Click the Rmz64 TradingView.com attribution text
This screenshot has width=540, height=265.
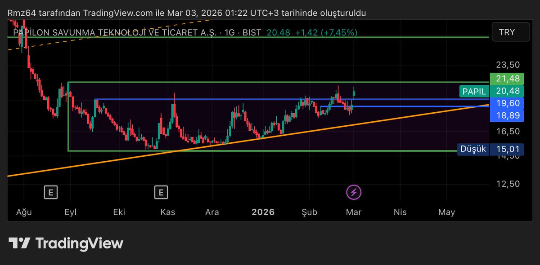[187, 13]
